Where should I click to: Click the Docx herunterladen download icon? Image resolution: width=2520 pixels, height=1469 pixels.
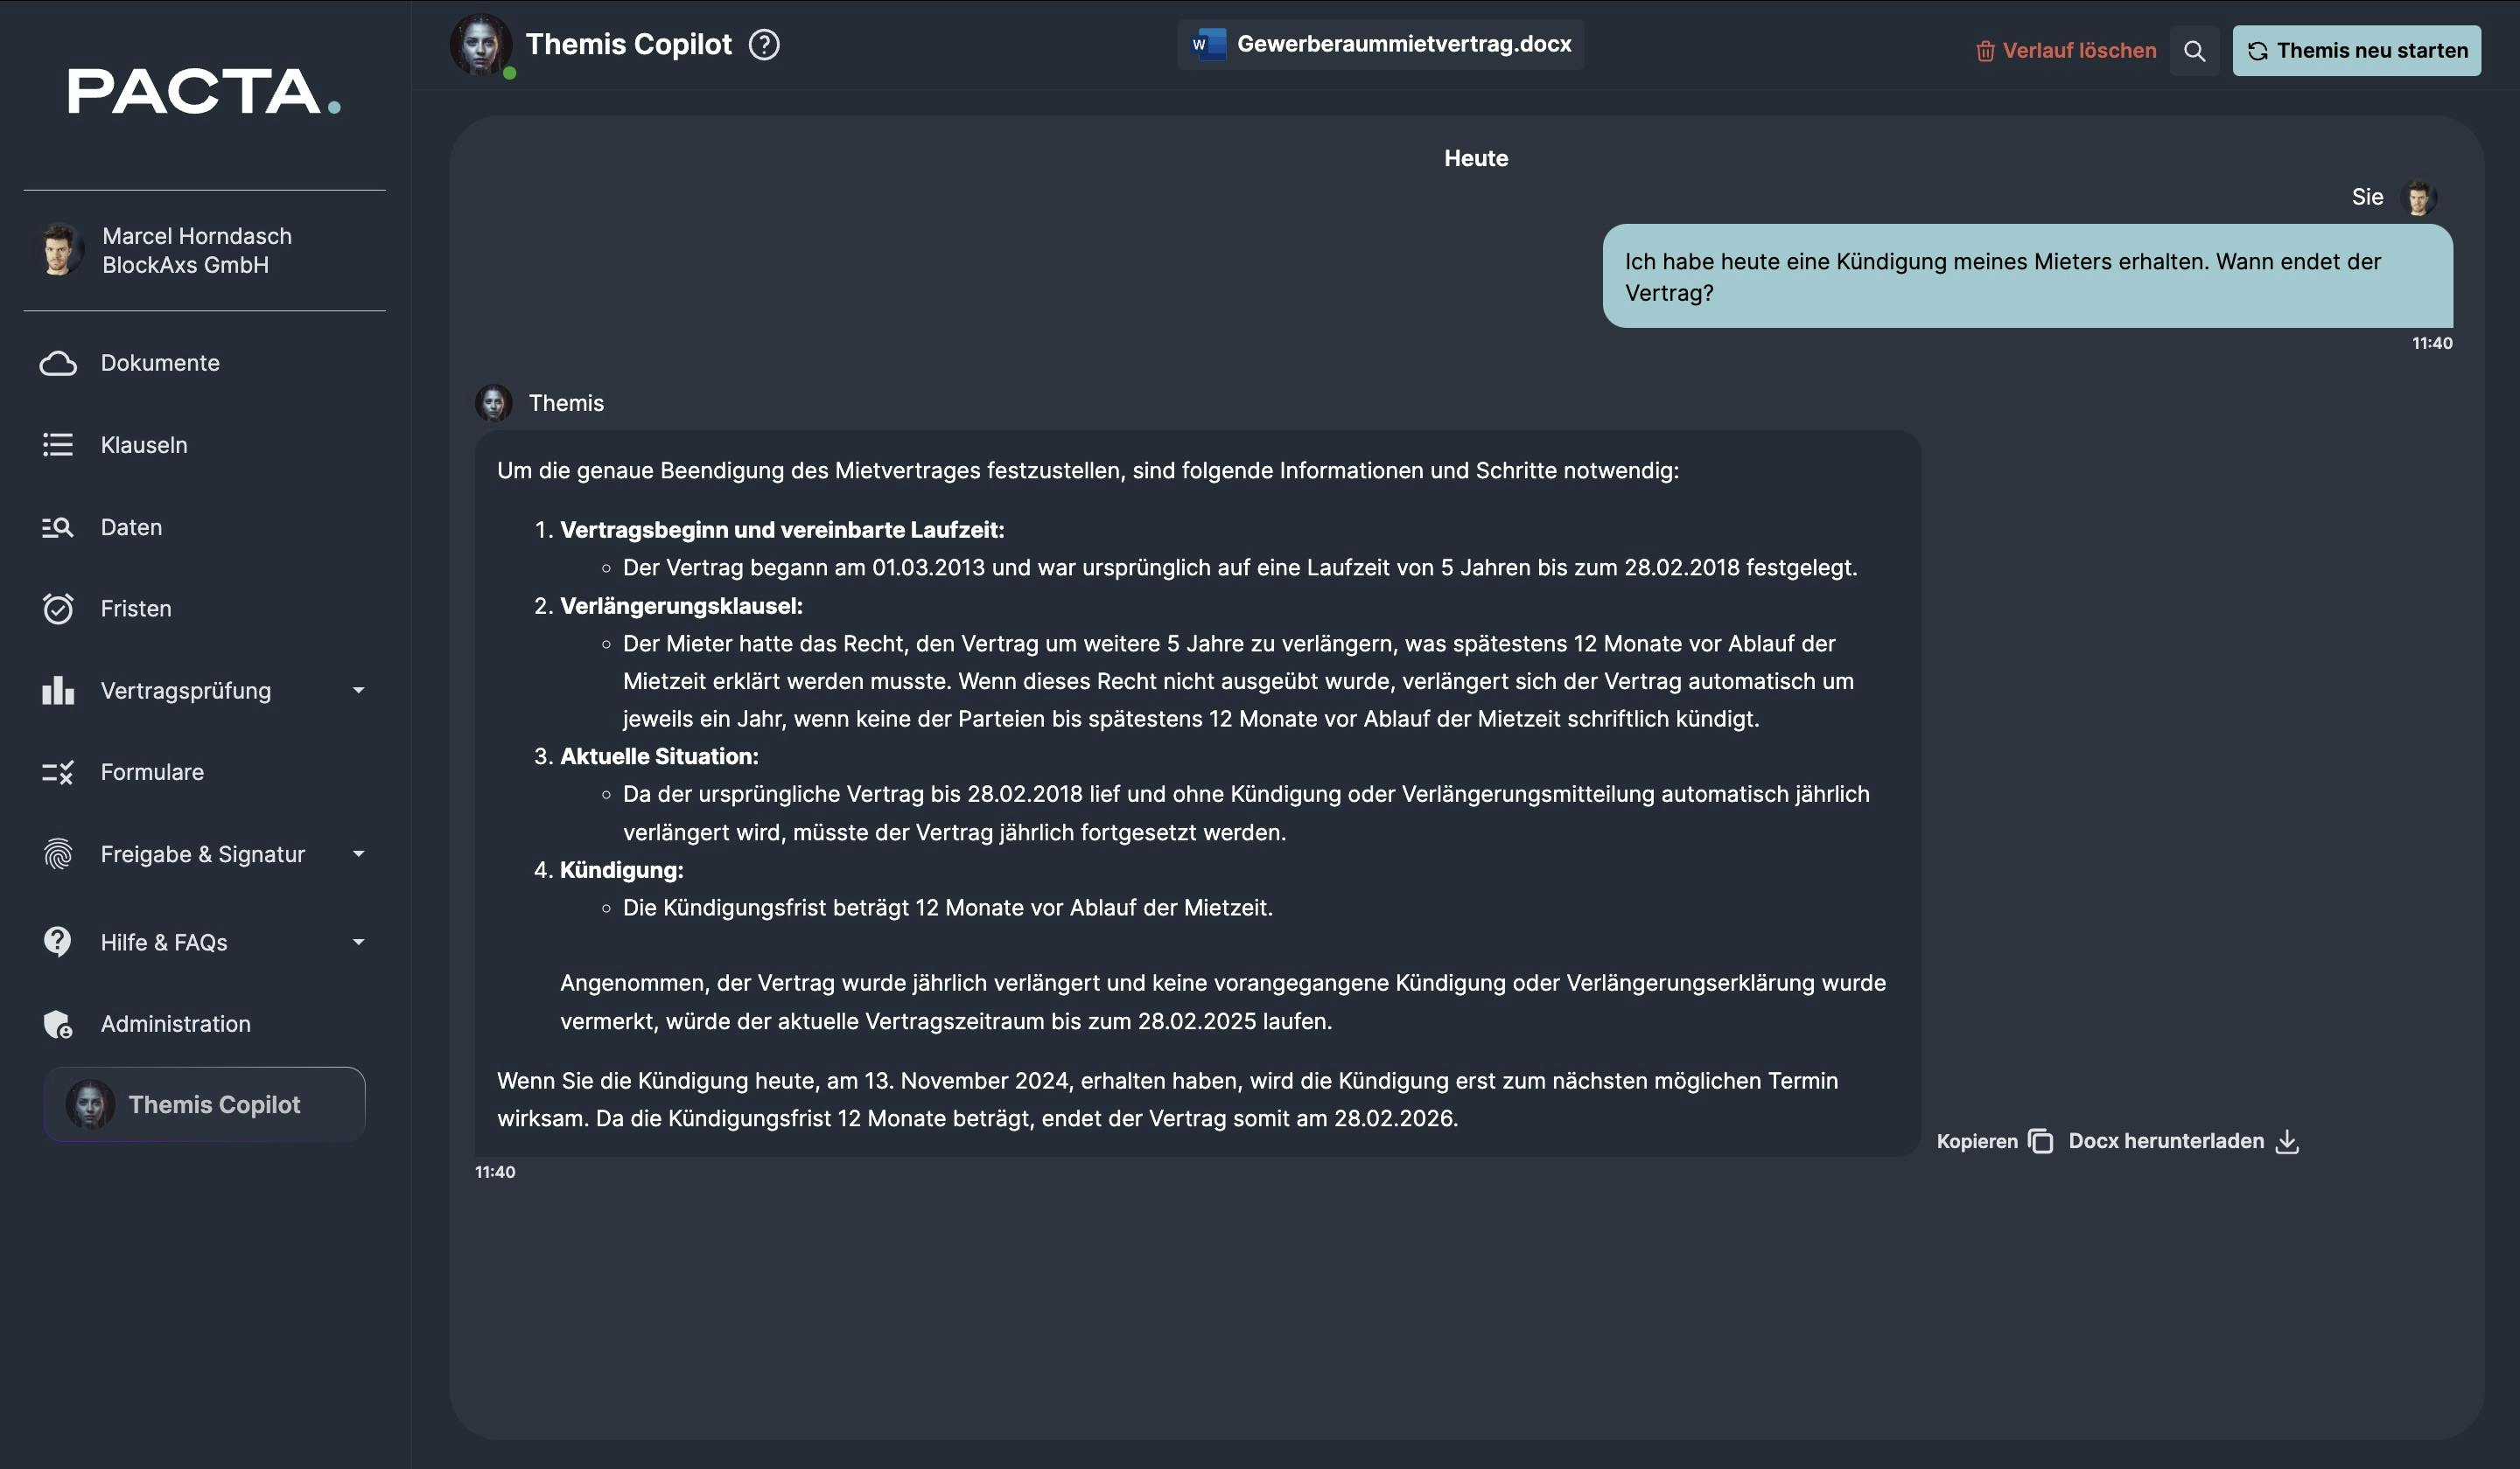(2287, 1141)
